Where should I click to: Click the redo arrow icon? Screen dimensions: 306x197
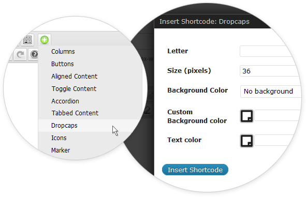point(20,55)
